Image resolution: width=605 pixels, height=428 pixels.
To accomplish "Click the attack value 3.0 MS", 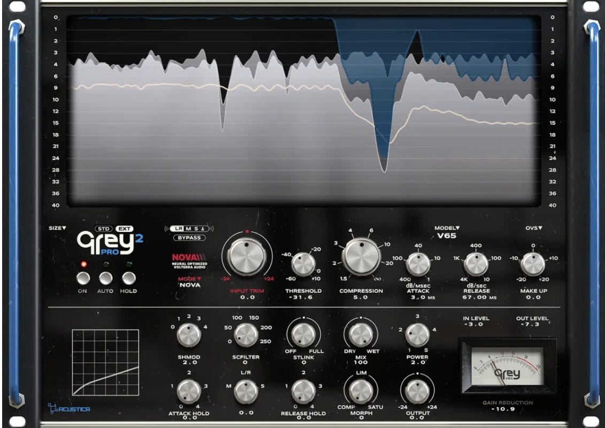I will pyautogui.click(x=423, y=297).
